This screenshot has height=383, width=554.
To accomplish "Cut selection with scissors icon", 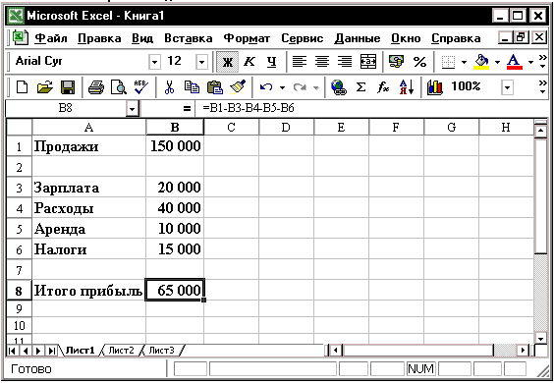I will tap(169, 87).
